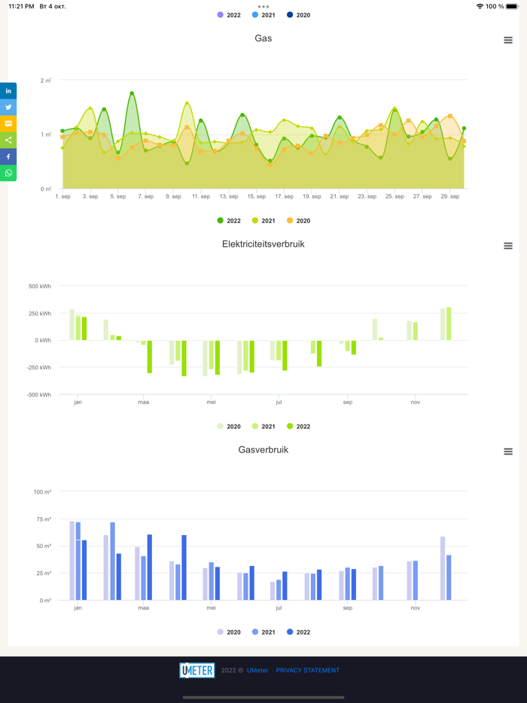Toggle 2020 series in the Gasverbruik legend
The width and height of the screenshot is (527, 703).
click(x=229, y=632)
